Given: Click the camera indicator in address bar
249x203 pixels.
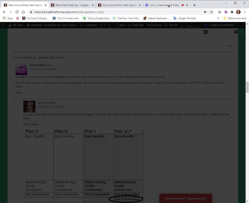Looking at the screenshot, I should (x=205, y=12).
